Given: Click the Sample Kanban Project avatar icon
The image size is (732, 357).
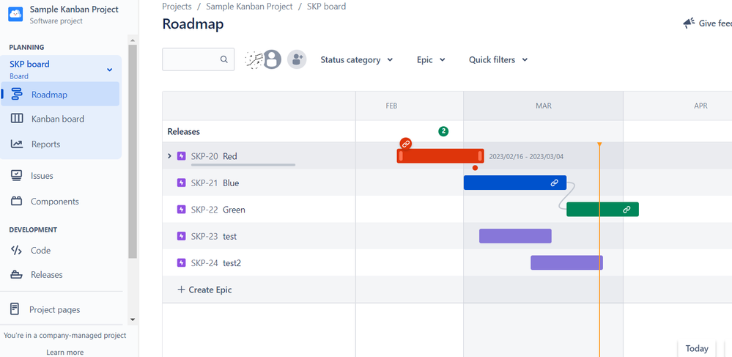Looking at the screenshot, I should pos(15,15).
